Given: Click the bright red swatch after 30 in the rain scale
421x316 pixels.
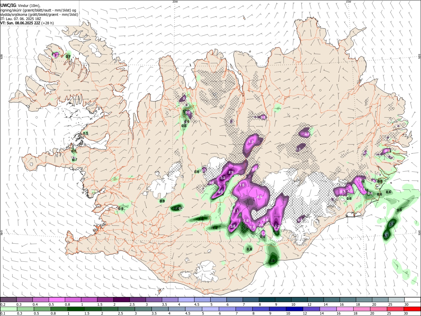Looking at the screenshot, I should (x=412, y=309).
